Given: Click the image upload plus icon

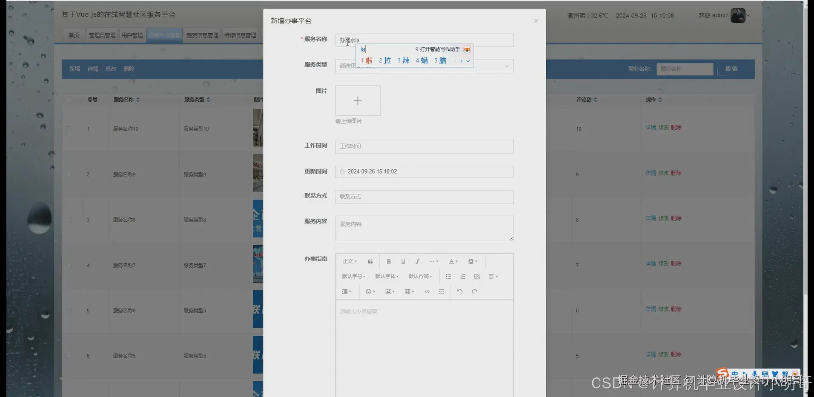Looking at the screenshot, I should click(x=358, y=100).
